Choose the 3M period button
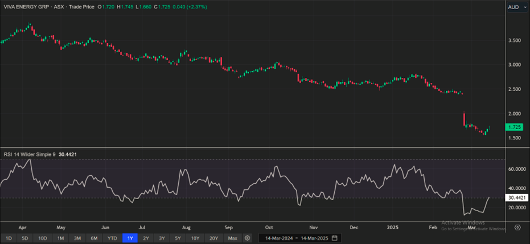The image size is (530, 244). [77, 238]
